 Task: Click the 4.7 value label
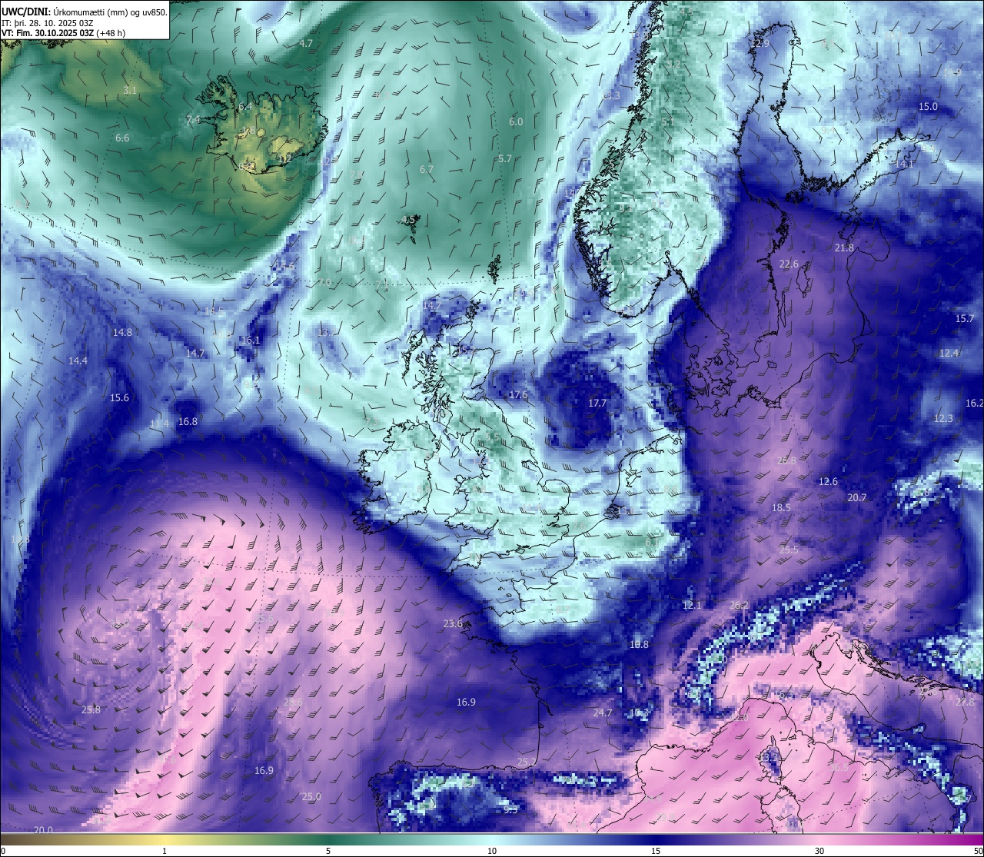306,44
